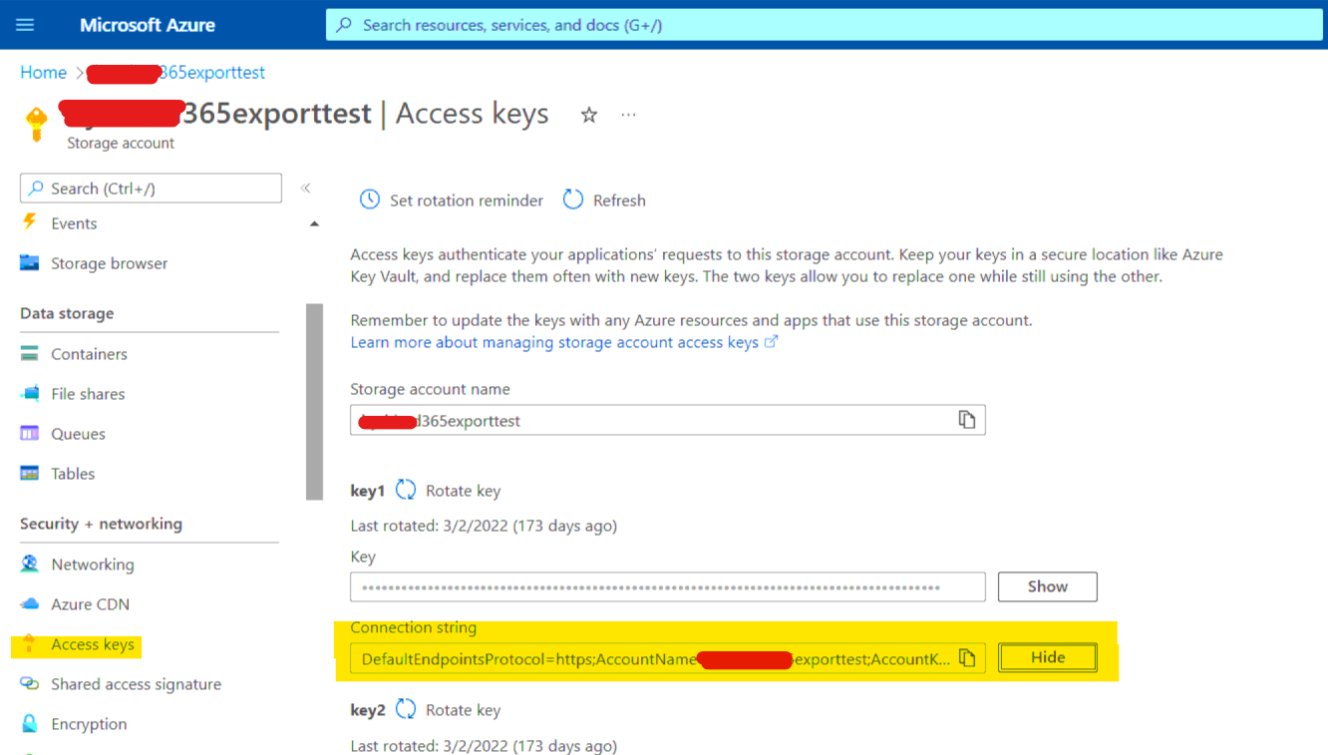Hide the key1 connection string
The image size is (1328, 755).
tap(1047, 657)
